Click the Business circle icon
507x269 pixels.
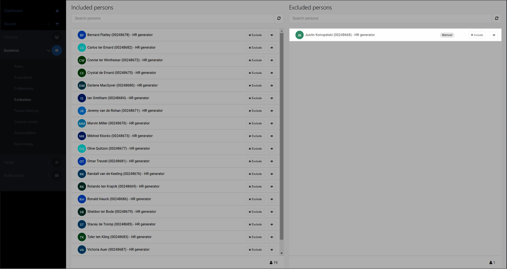click(57, 50)
